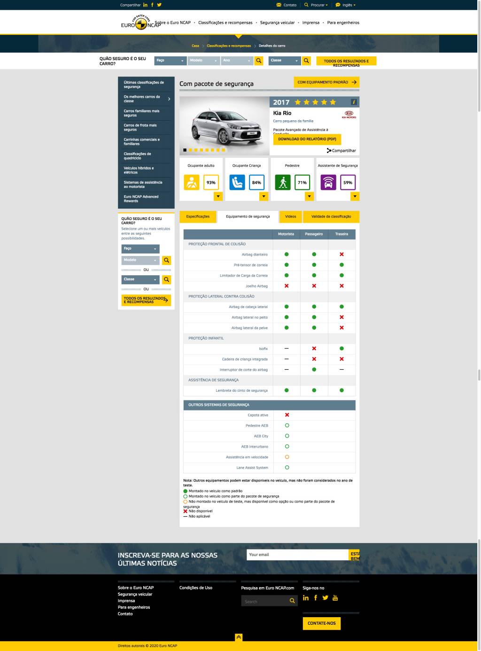Open the Procurar search menu in the top bar
The image size is (481, 651).
coord(316,5)
